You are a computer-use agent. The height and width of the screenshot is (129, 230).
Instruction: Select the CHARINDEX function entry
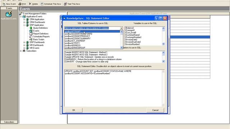tap(93, 59)
